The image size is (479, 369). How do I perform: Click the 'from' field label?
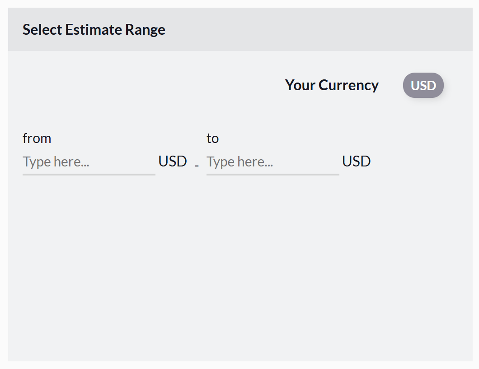click(37, 138)
